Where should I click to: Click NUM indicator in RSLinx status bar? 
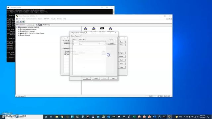[x=151, y=96]
